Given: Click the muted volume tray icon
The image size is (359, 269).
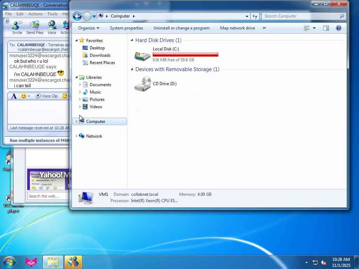Looking at the screenshot, I should click(x=324, y=263).
